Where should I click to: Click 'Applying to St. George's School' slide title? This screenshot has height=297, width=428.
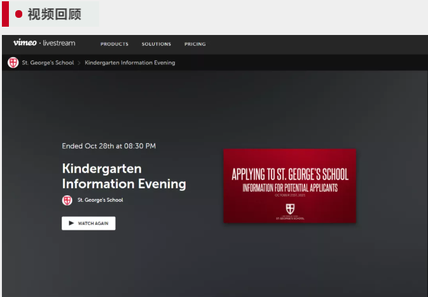coord(290,174)
